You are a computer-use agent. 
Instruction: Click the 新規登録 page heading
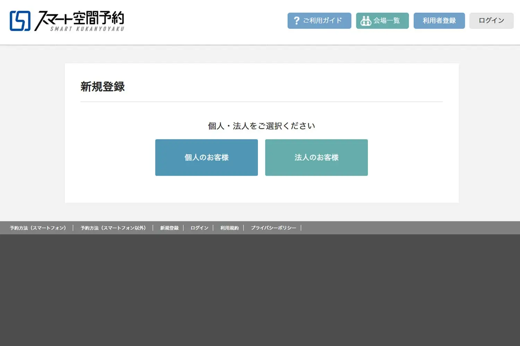103,86
